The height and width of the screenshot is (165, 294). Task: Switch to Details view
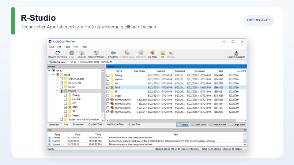coord(183,125)
